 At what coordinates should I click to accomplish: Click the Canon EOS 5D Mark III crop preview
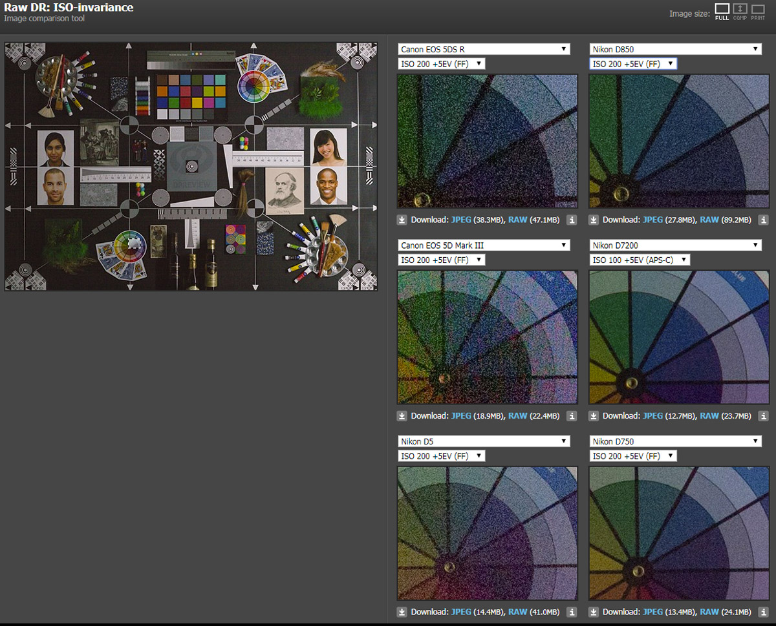pyautogui.click(x=487, y=337)
